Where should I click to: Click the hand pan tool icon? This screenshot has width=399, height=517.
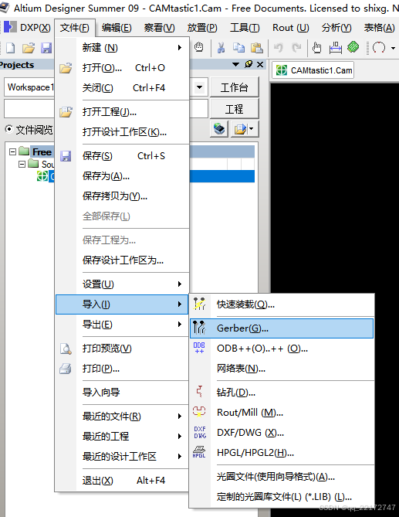tap(316, 48)
